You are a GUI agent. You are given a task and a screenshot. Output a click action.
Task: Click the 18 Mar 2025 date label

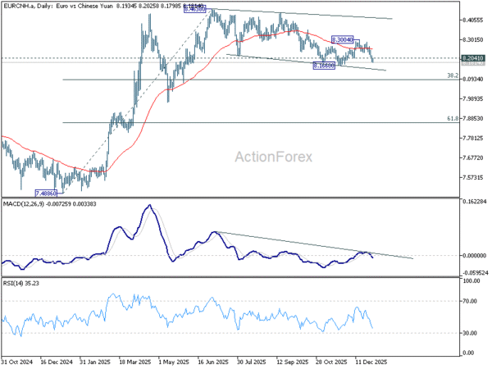pyautogui.click(x=135, y=362)
